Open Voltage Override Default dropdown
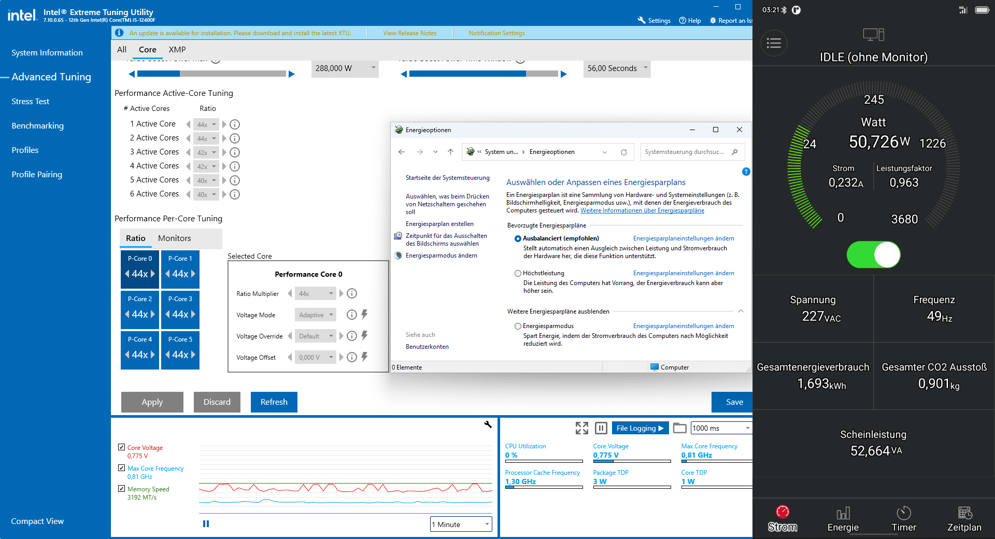Screen dimensions: 995x539 [316, 336]
